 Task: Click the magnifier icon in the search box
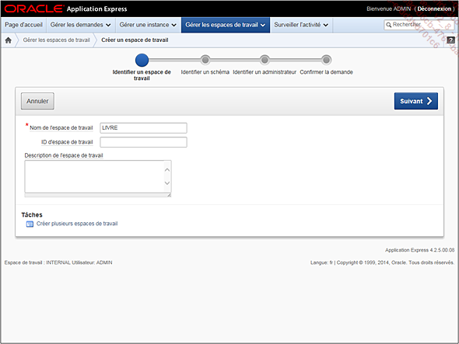pos(388,25)
